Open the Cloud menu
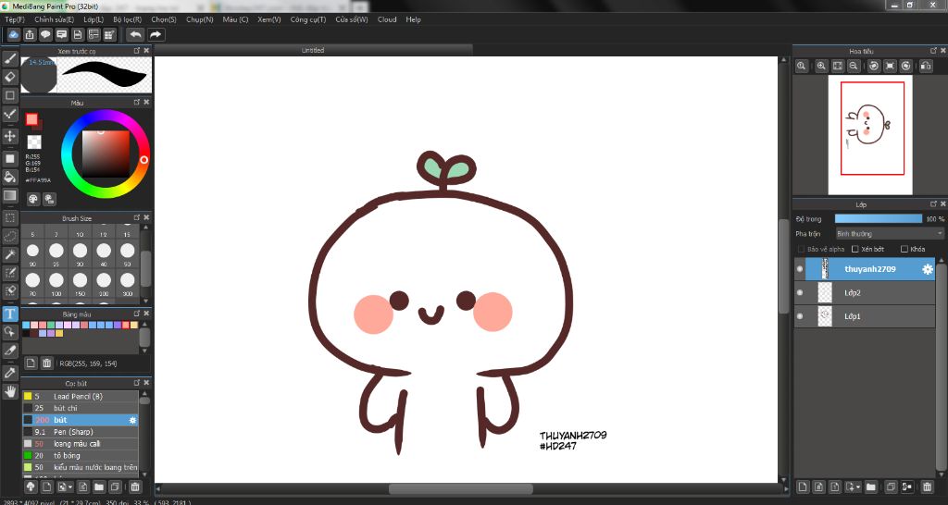 click(387, 19)
